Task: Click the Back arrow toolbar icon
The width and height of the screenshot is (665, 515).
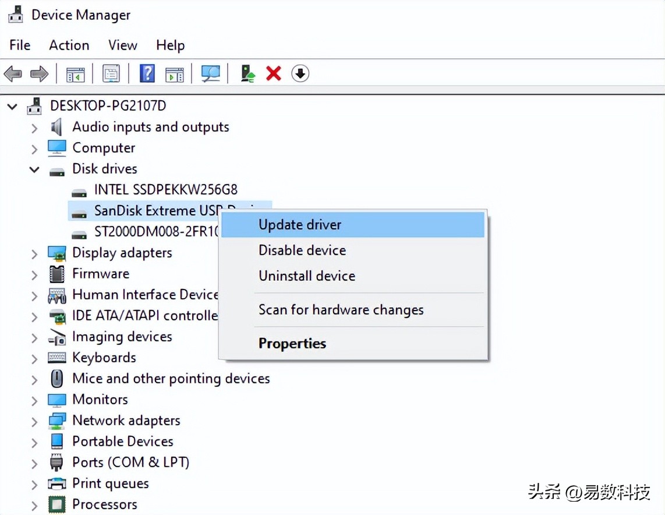Action: click(13, 74)
